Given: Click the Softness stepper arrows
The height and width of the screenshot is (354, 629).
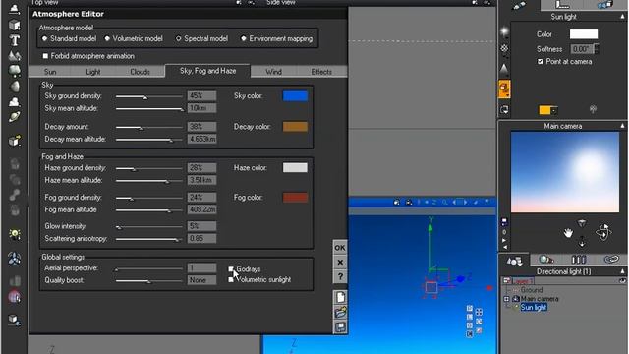Looking at the screenshot, I should (x=597, y=49).
